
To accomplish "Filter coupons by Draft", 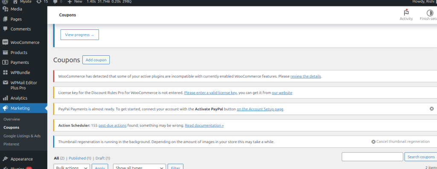I will [x=100, y=158].
